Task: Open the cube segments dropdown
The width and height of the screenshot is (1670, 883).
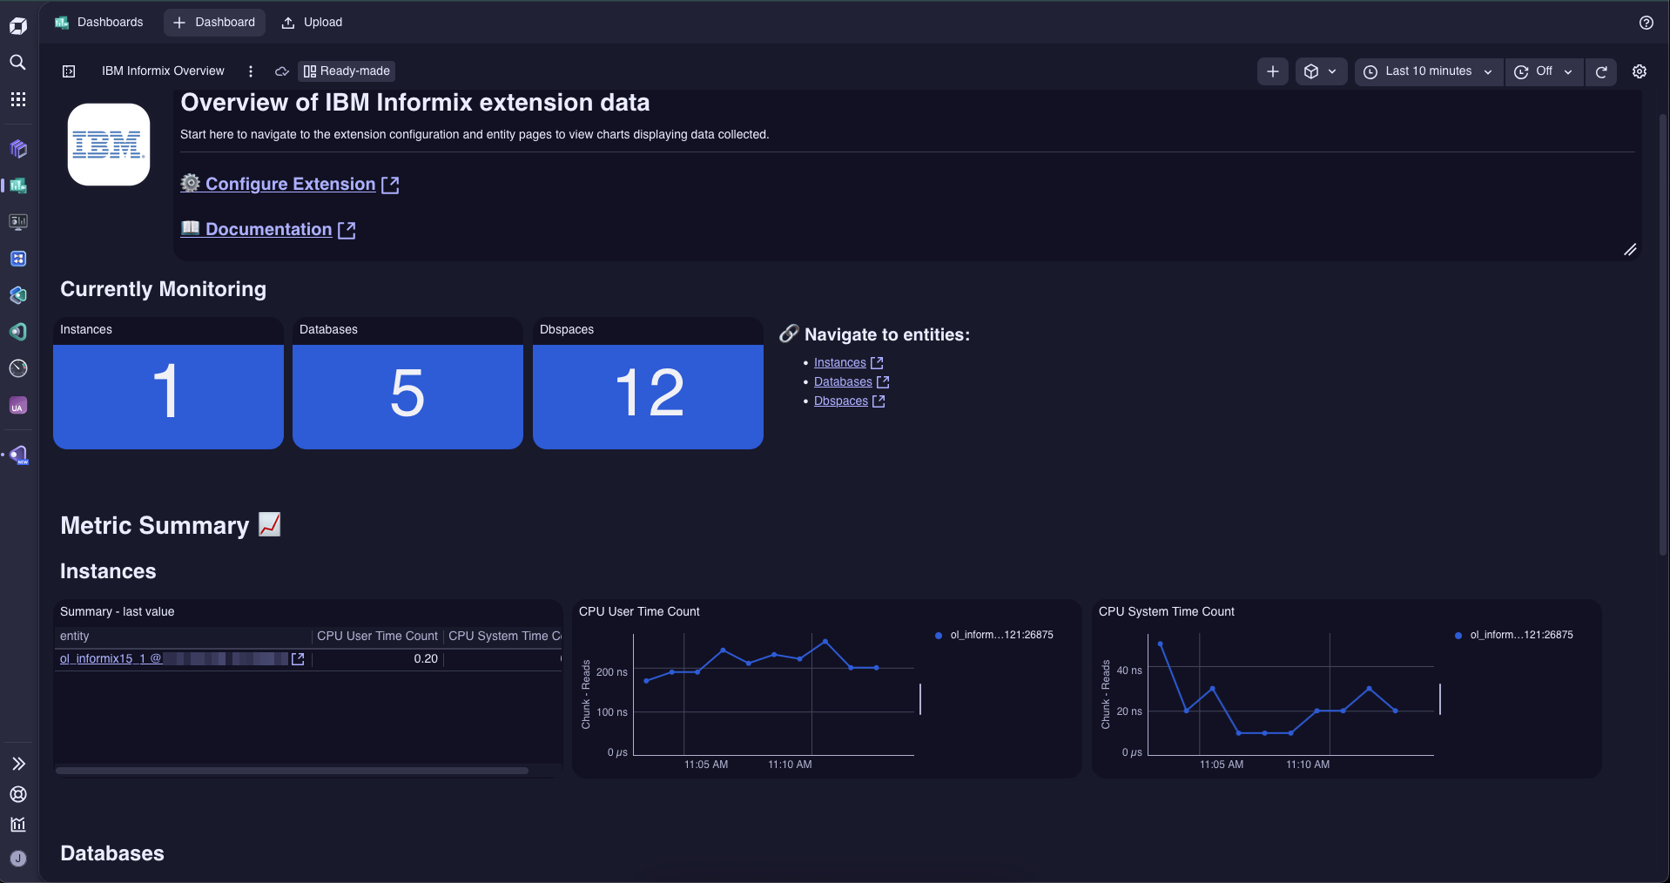Action: (1320, 71)
